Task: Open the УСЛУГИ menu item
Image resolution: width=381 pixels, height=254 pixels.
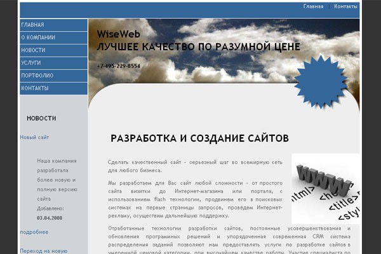Action: [54, 63]
